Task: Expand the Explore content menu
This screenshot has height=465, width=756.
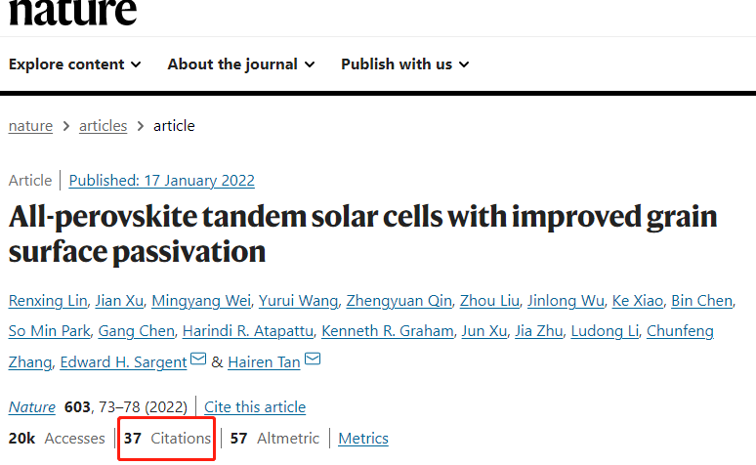Action: (75, 64)
